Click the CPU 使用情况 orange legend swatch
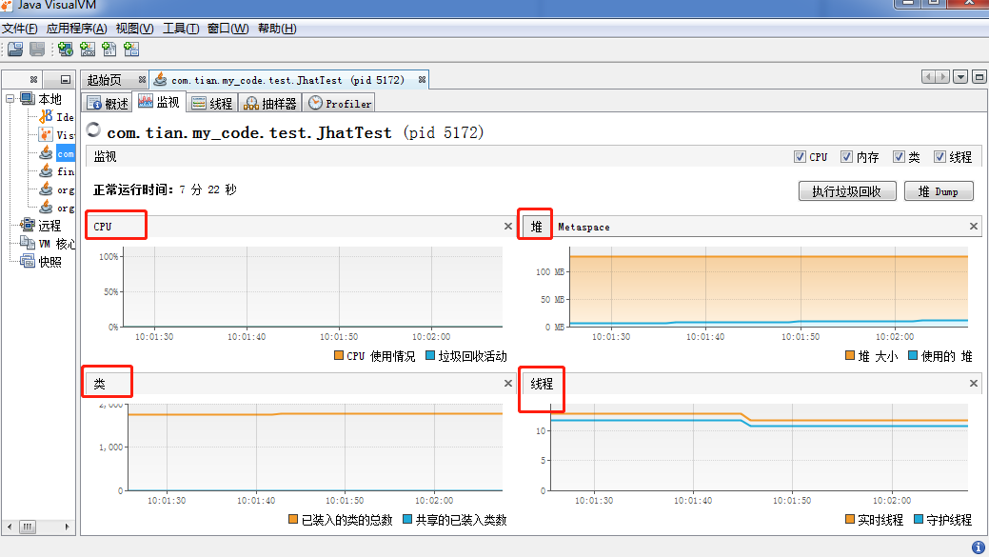This screenshot has height=557, width=989. [339, 356]
